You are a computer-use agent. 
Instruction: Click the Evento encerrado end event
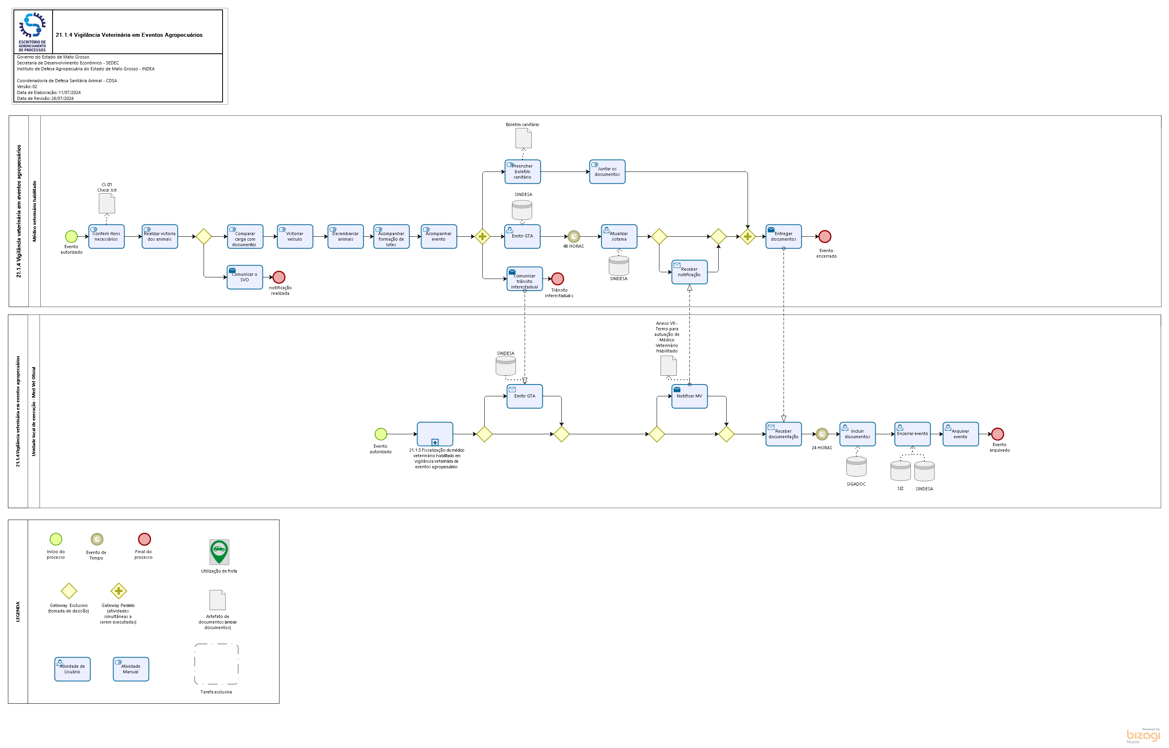[825, 237]
